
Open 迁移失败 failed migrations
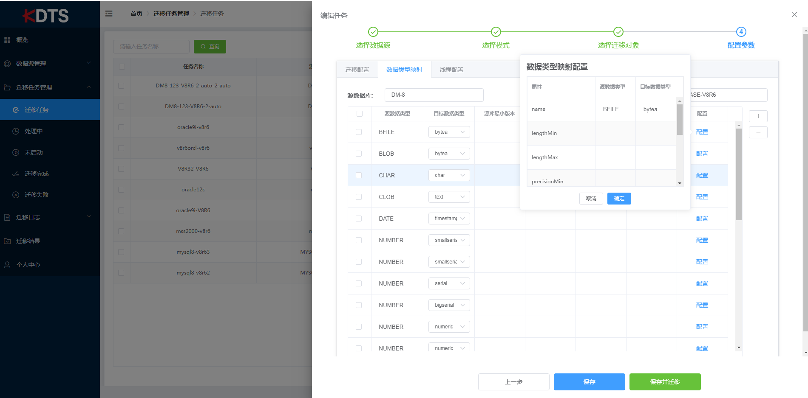click(x=36, y=194)
